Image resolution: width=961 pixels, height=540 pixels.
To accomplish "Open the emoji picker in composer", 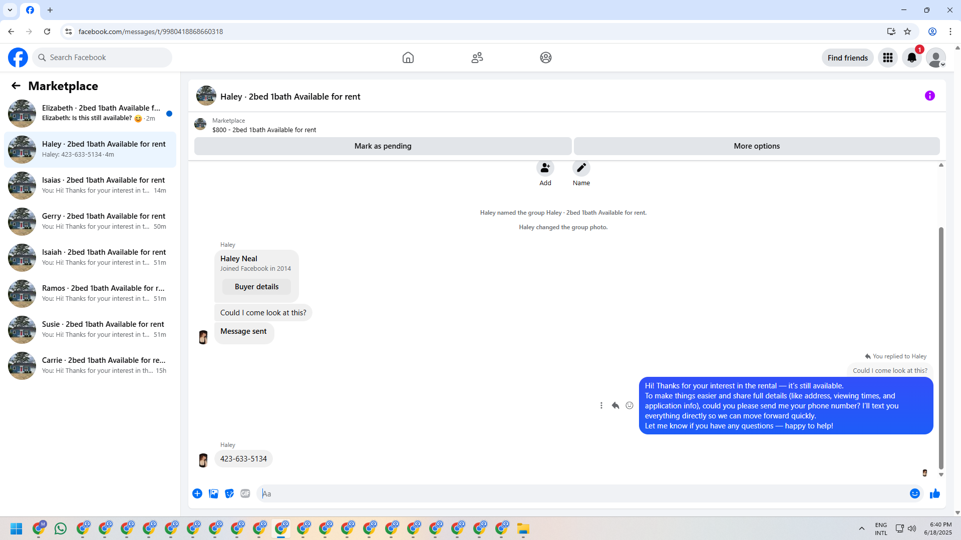I will click(915, 493).
